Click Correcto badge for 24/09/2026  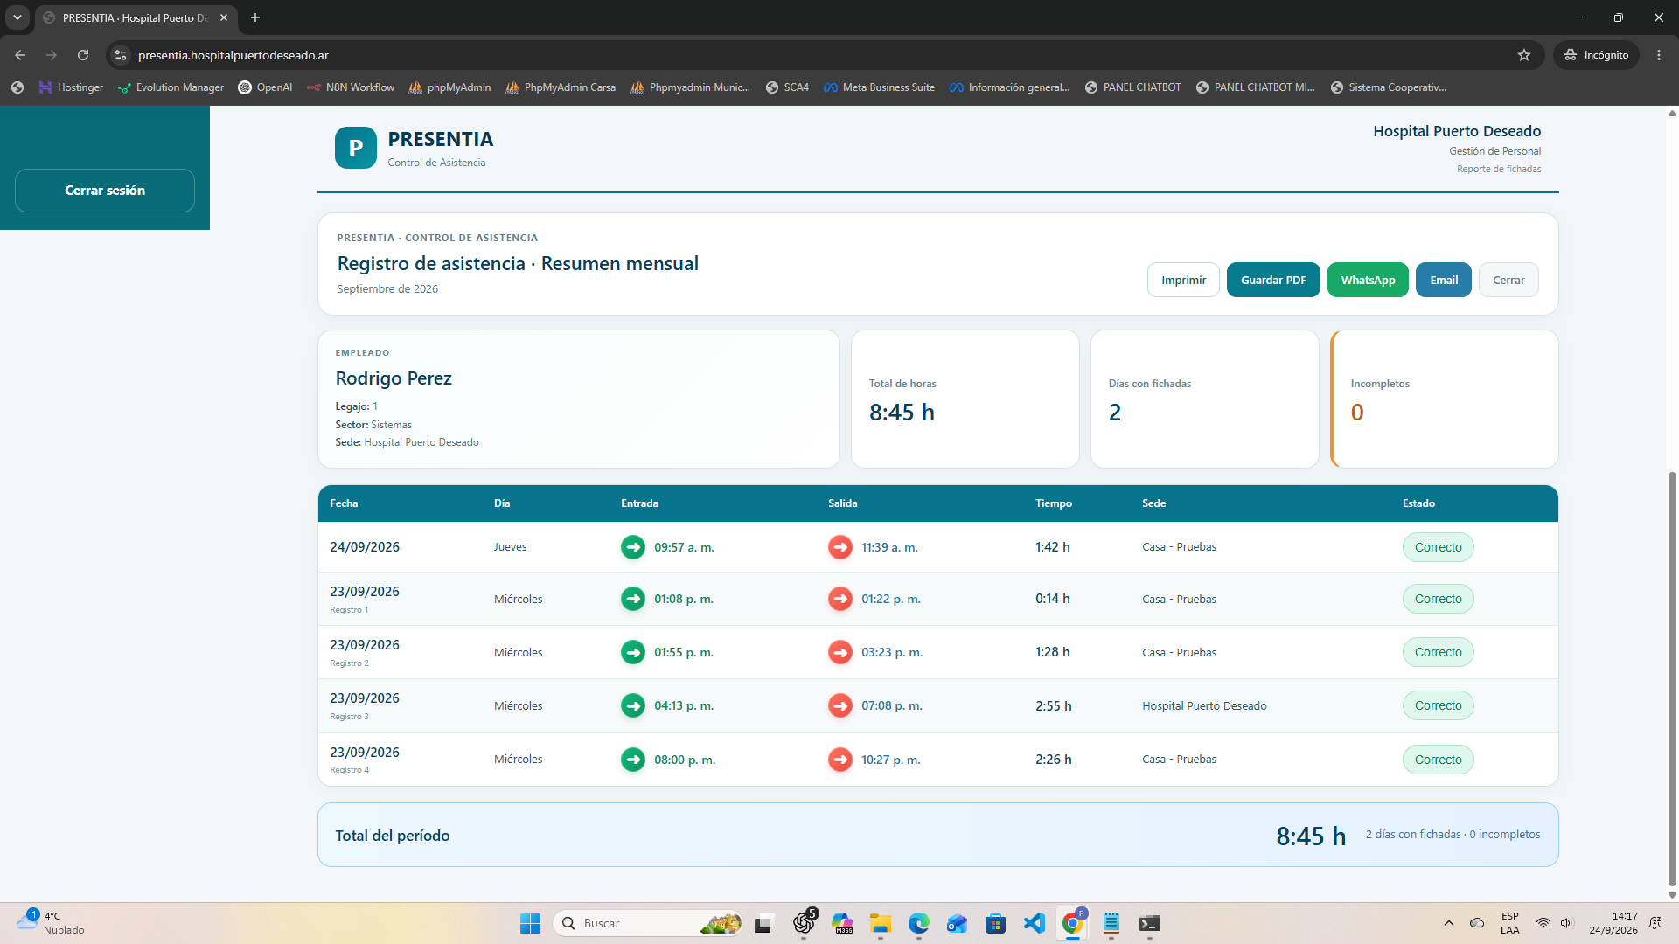click(1438, 547)
